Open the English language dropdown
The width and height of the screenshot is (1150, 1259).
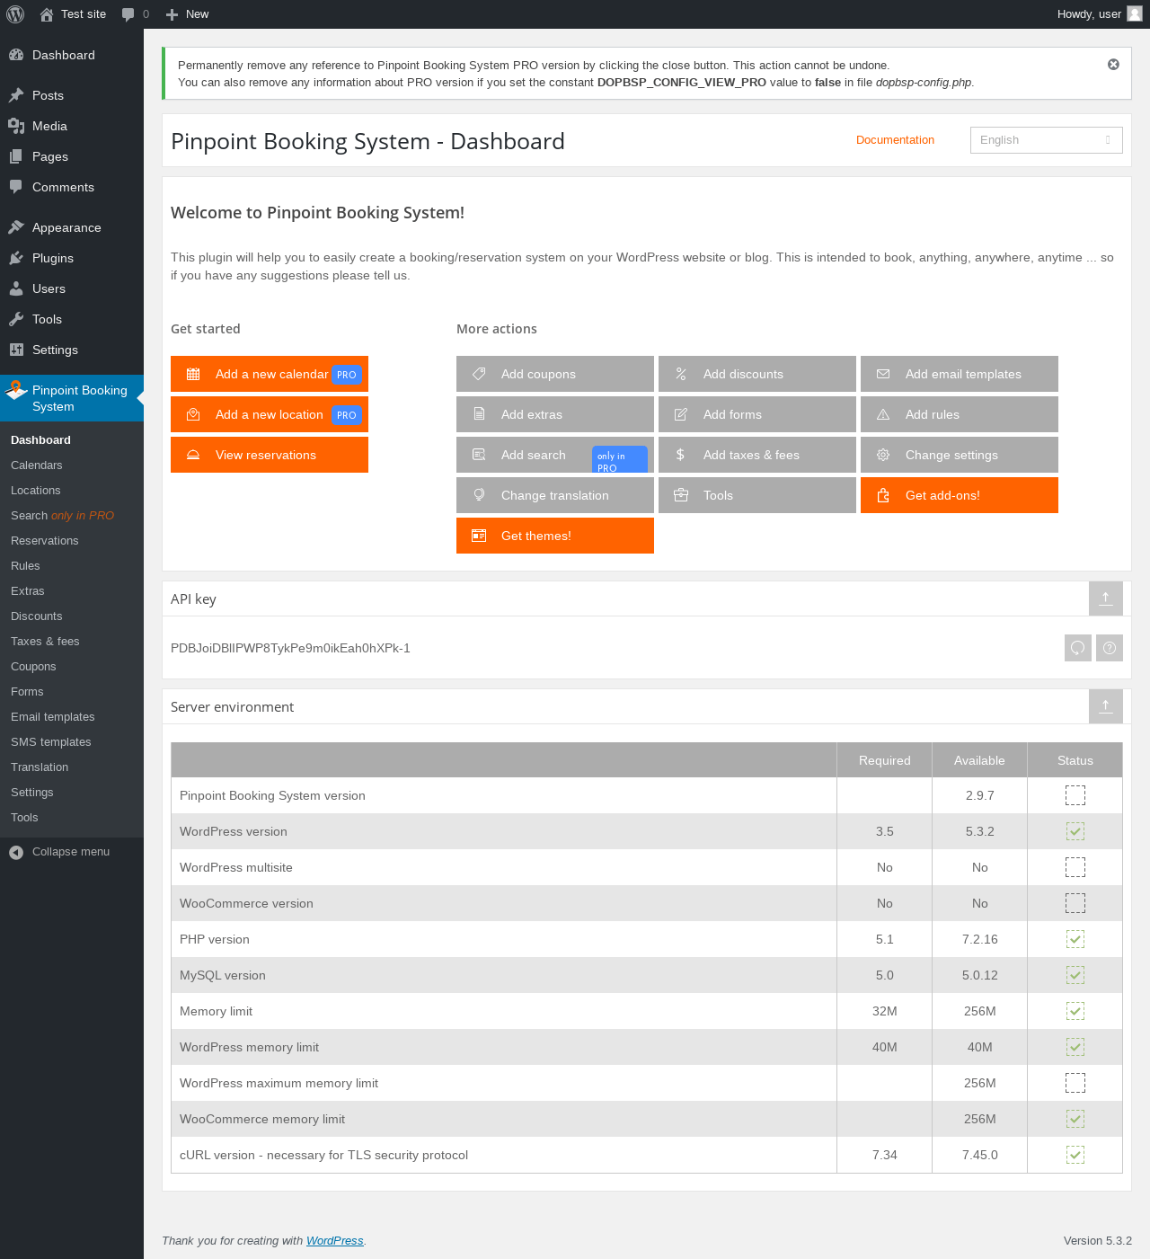pos(1046,140)
